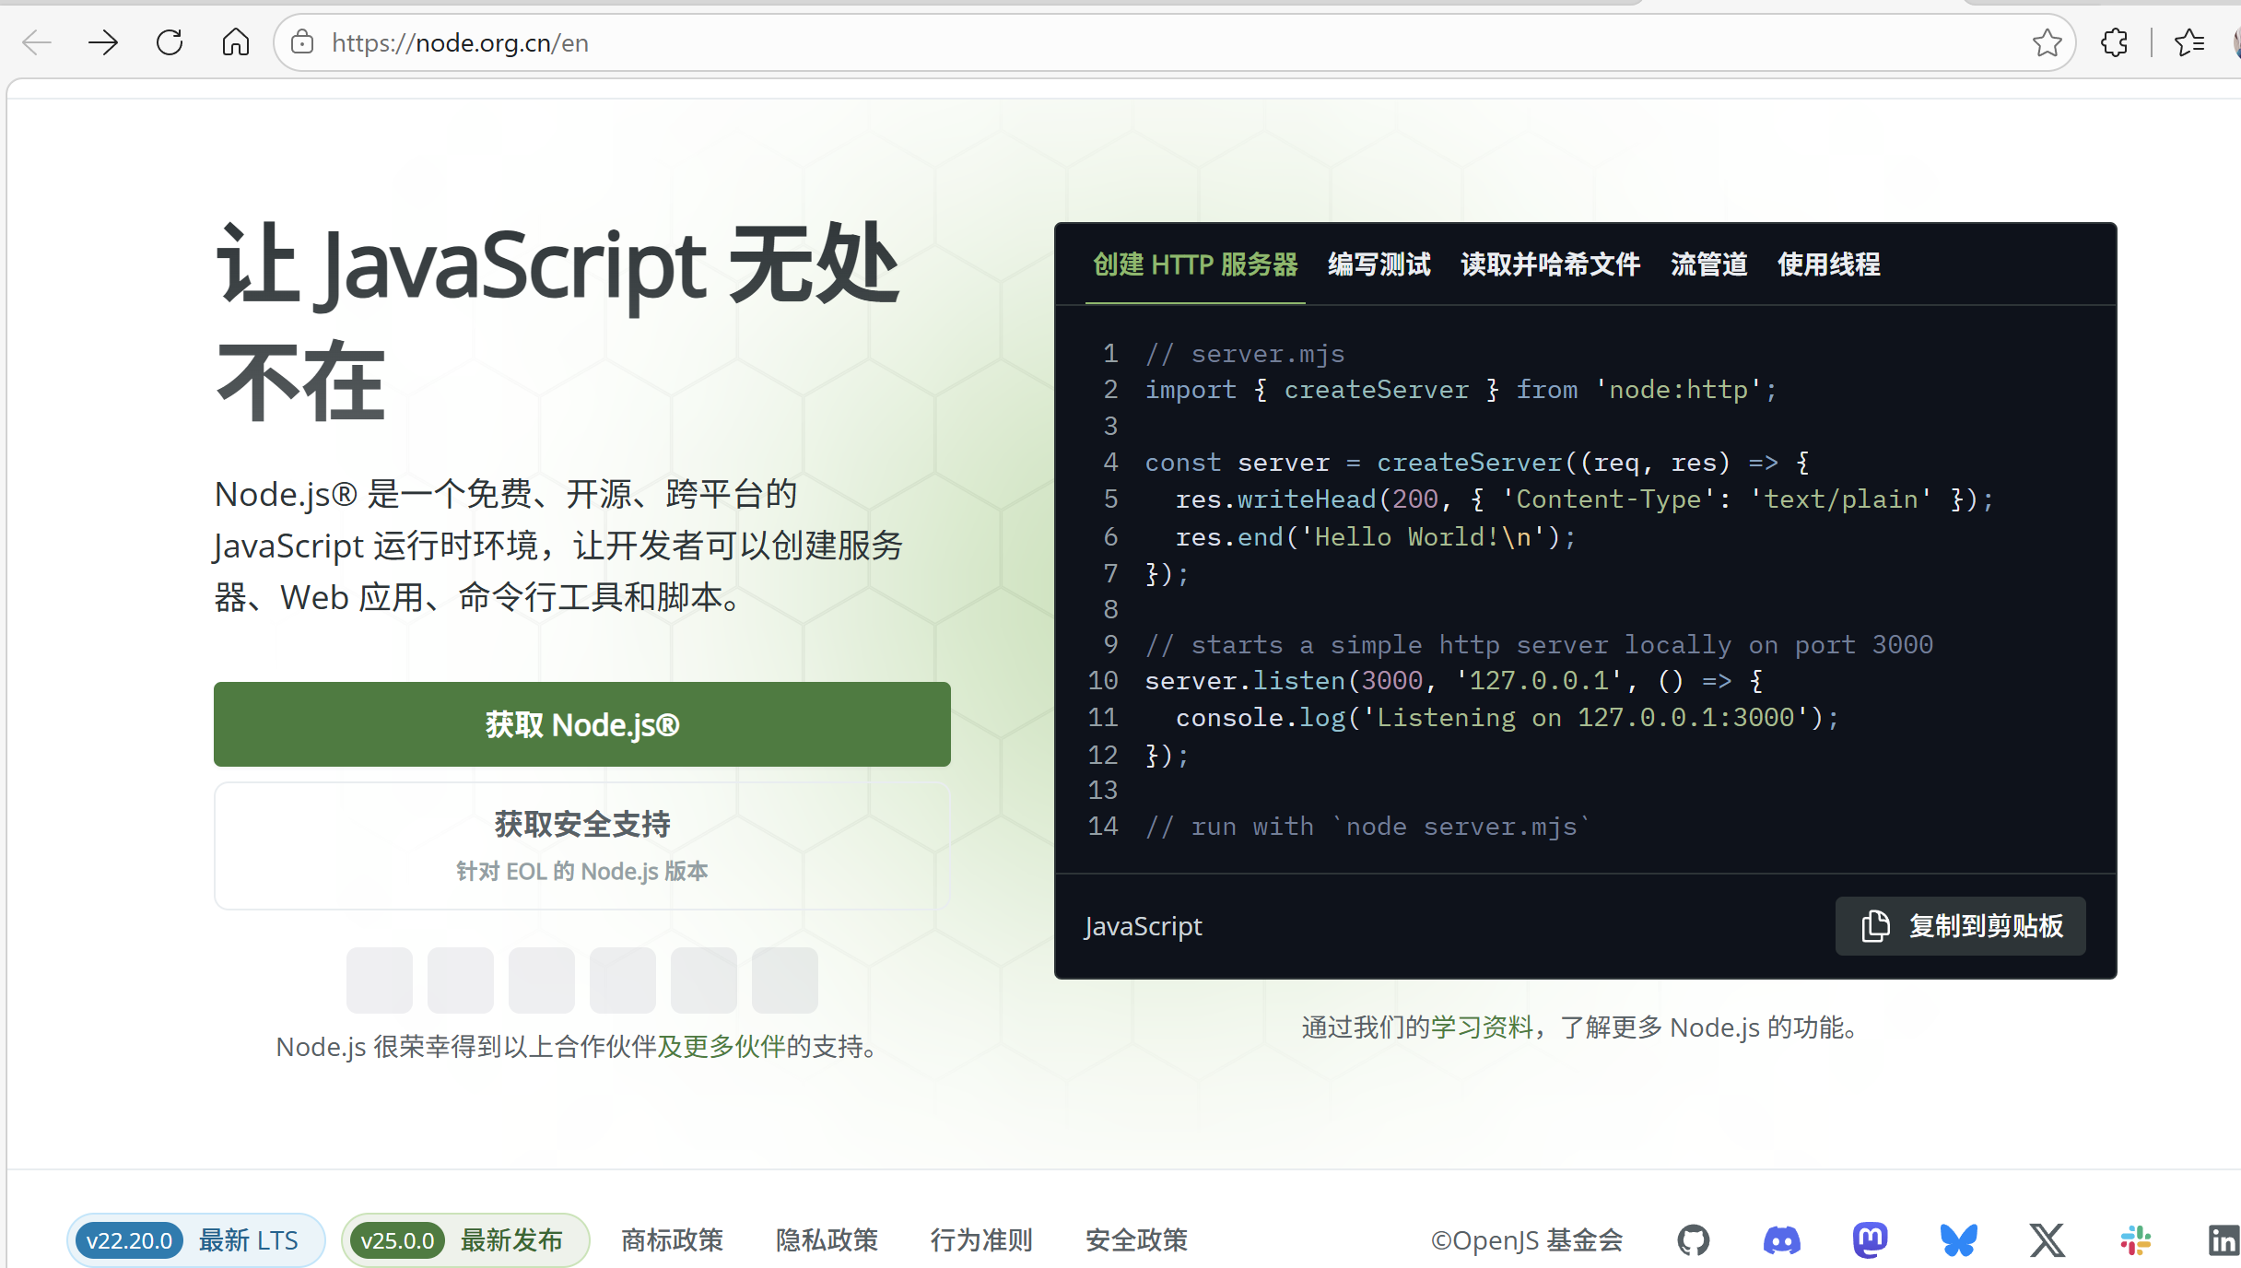2241x1268 pixels.
Task: Click the import createServer line of code
Action: click(x=1461, y=390)
